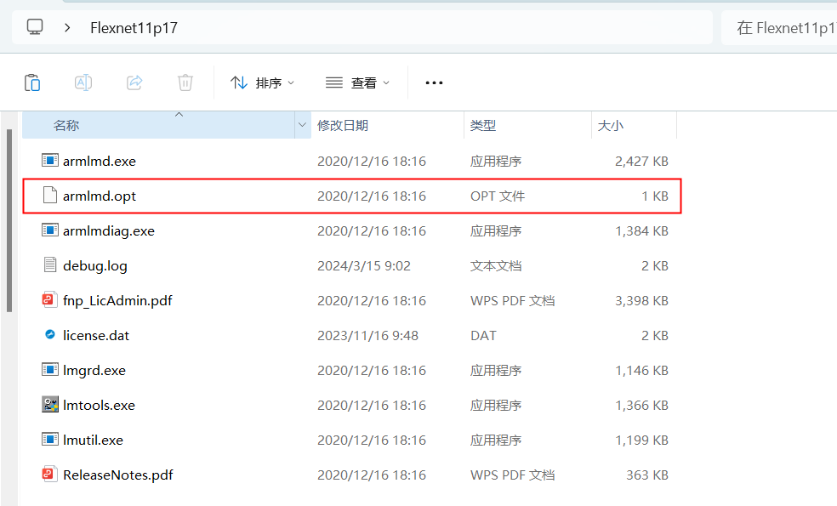Click the vertical scrollbar on left pane
This screenshot has width=837, height=506.
click(9, 221)
